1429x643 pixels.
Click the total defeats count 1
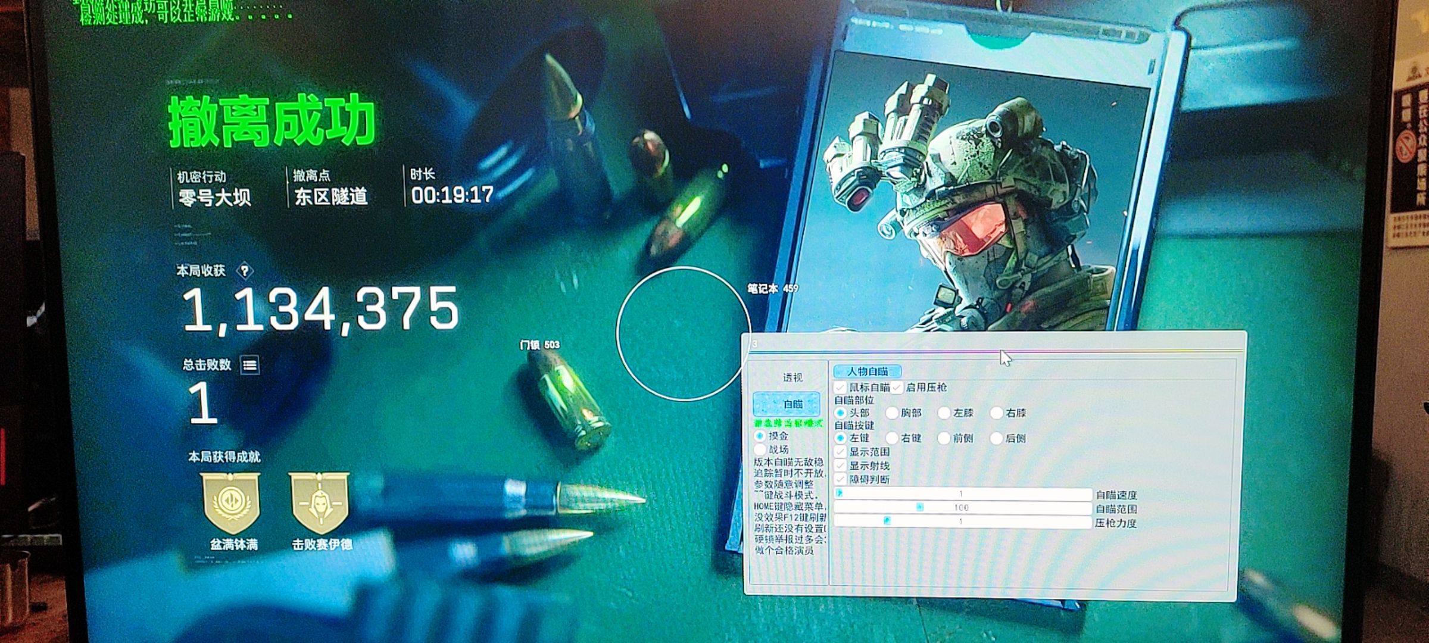pos(202,403)
